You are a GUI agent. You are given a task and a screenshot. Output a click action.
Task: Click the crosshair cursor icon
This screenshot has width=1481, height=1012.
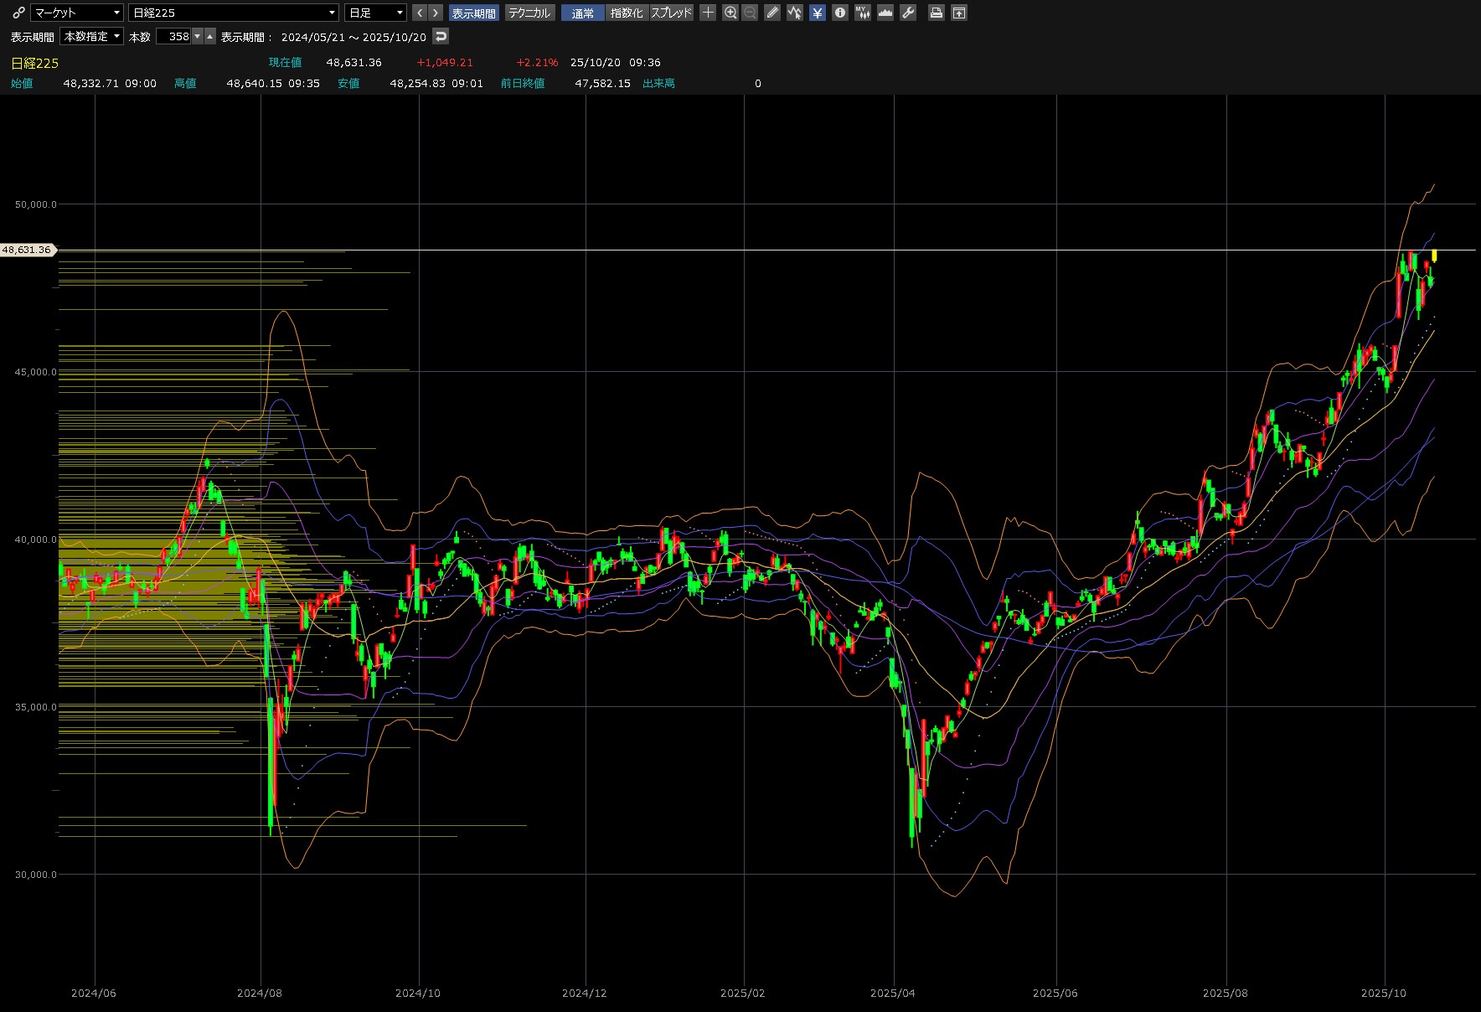708,13
